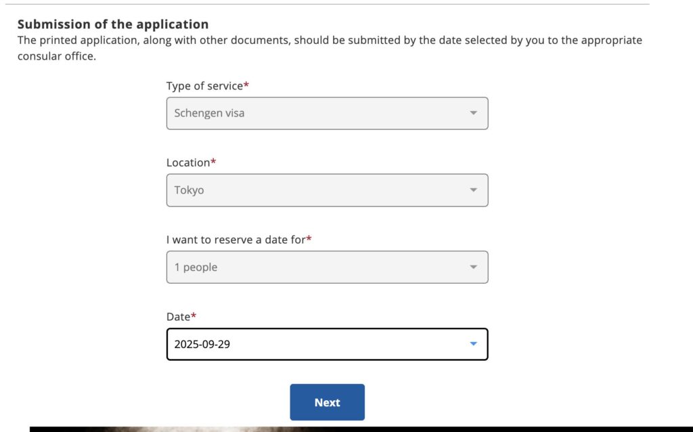This screenshot has height=432, width=693.
Task: Click the red asterisk after Type of service
Action: (x=246, y=85)
